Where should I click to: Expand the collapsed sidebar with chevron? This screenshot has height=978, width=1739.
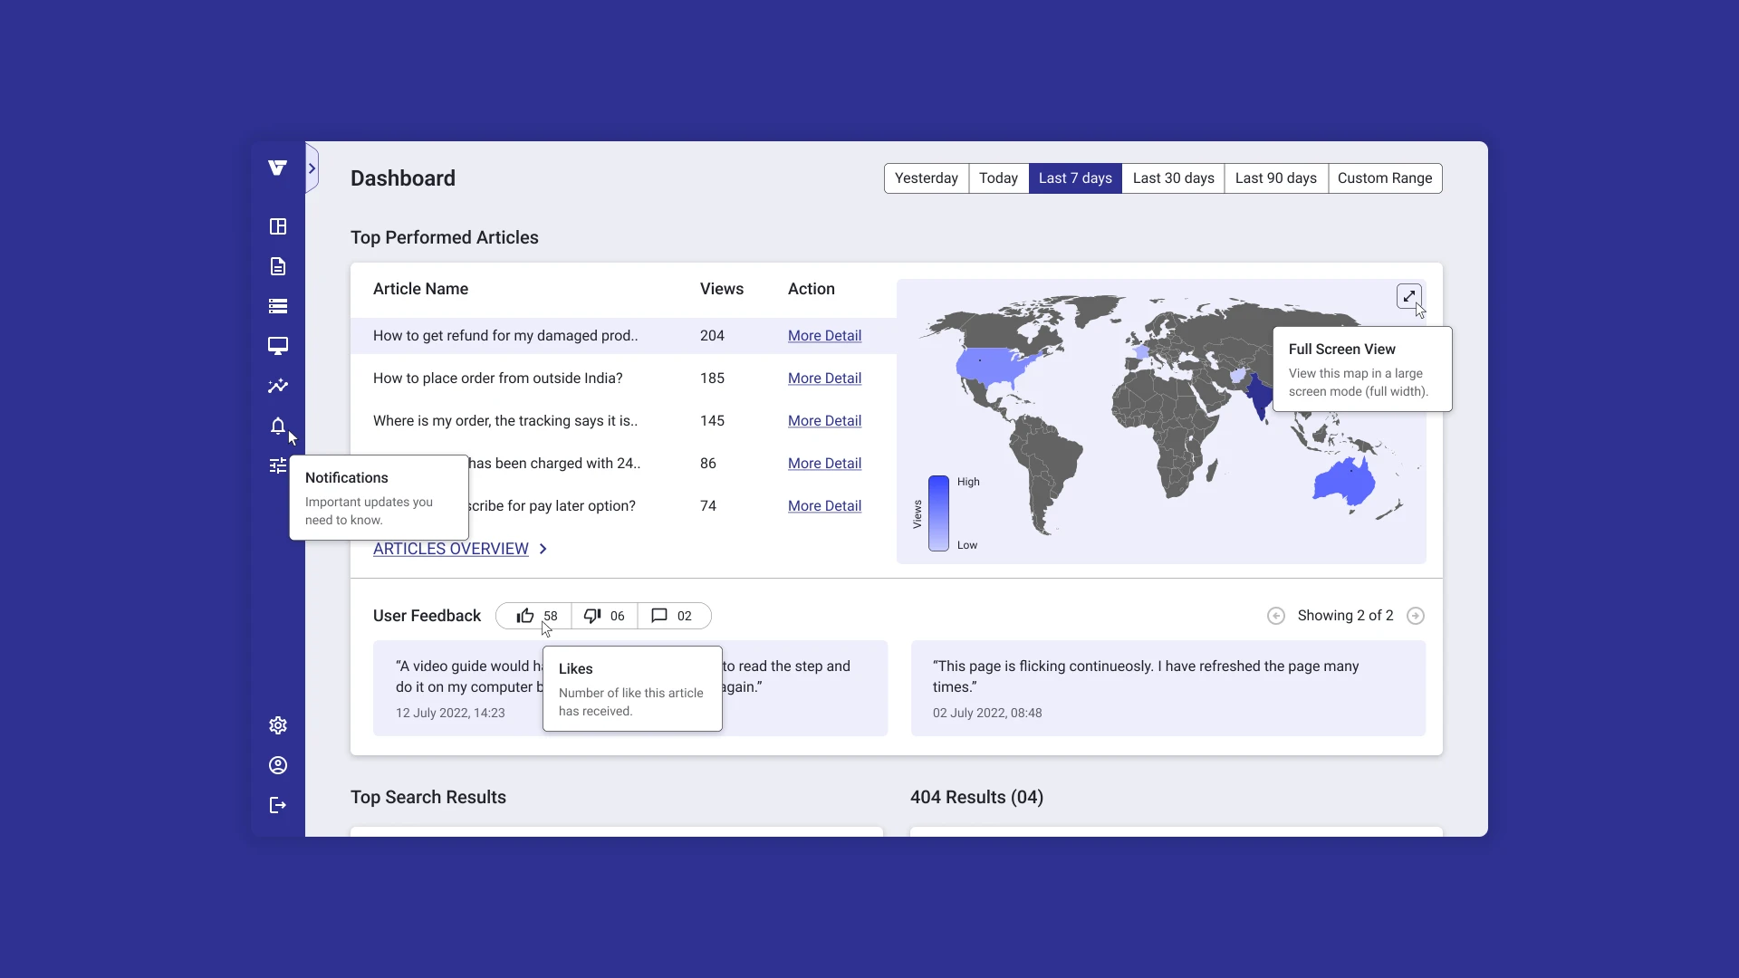coord(312,168)
